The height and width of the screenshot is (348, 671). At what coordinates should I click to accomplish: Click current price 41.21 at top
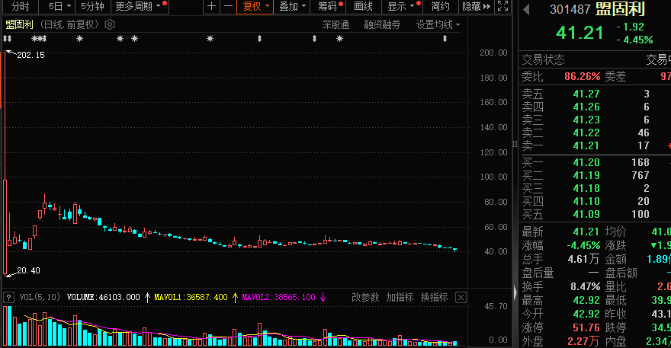tap(579, 33)
